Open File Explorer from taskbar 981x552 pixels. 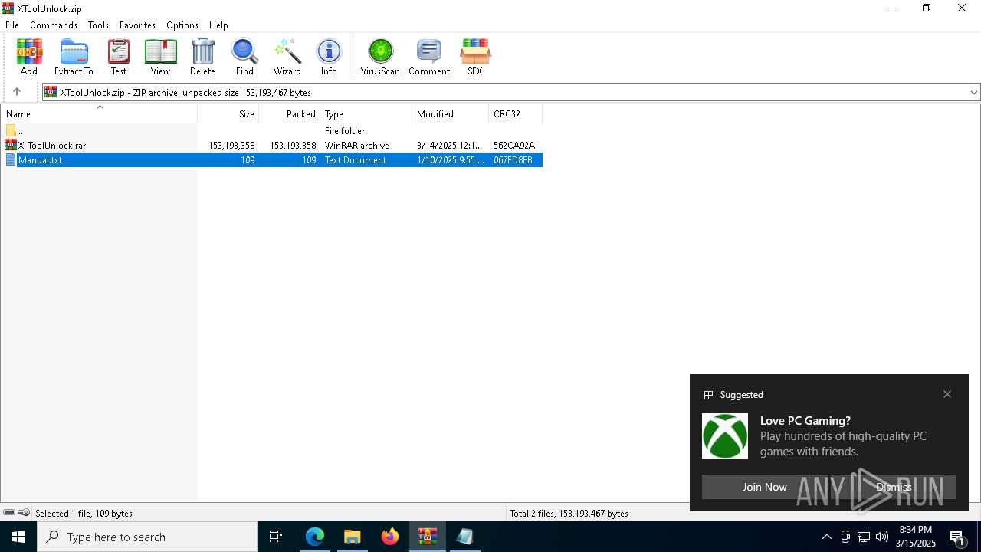(x=353, y=537)
